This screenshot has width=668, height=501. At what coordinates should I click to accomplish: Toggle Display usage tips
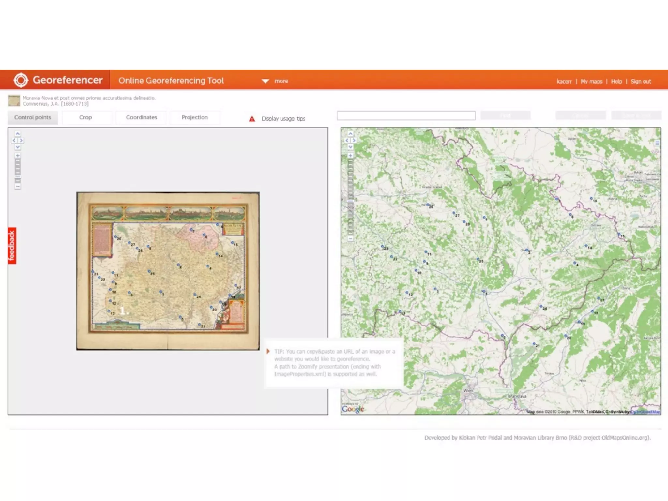click(x=283, y=119)
